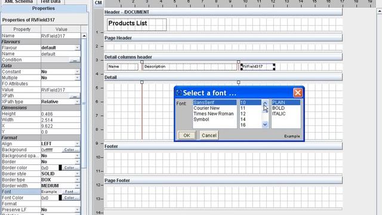Open the Background opacity dropdown

point(77,156)
